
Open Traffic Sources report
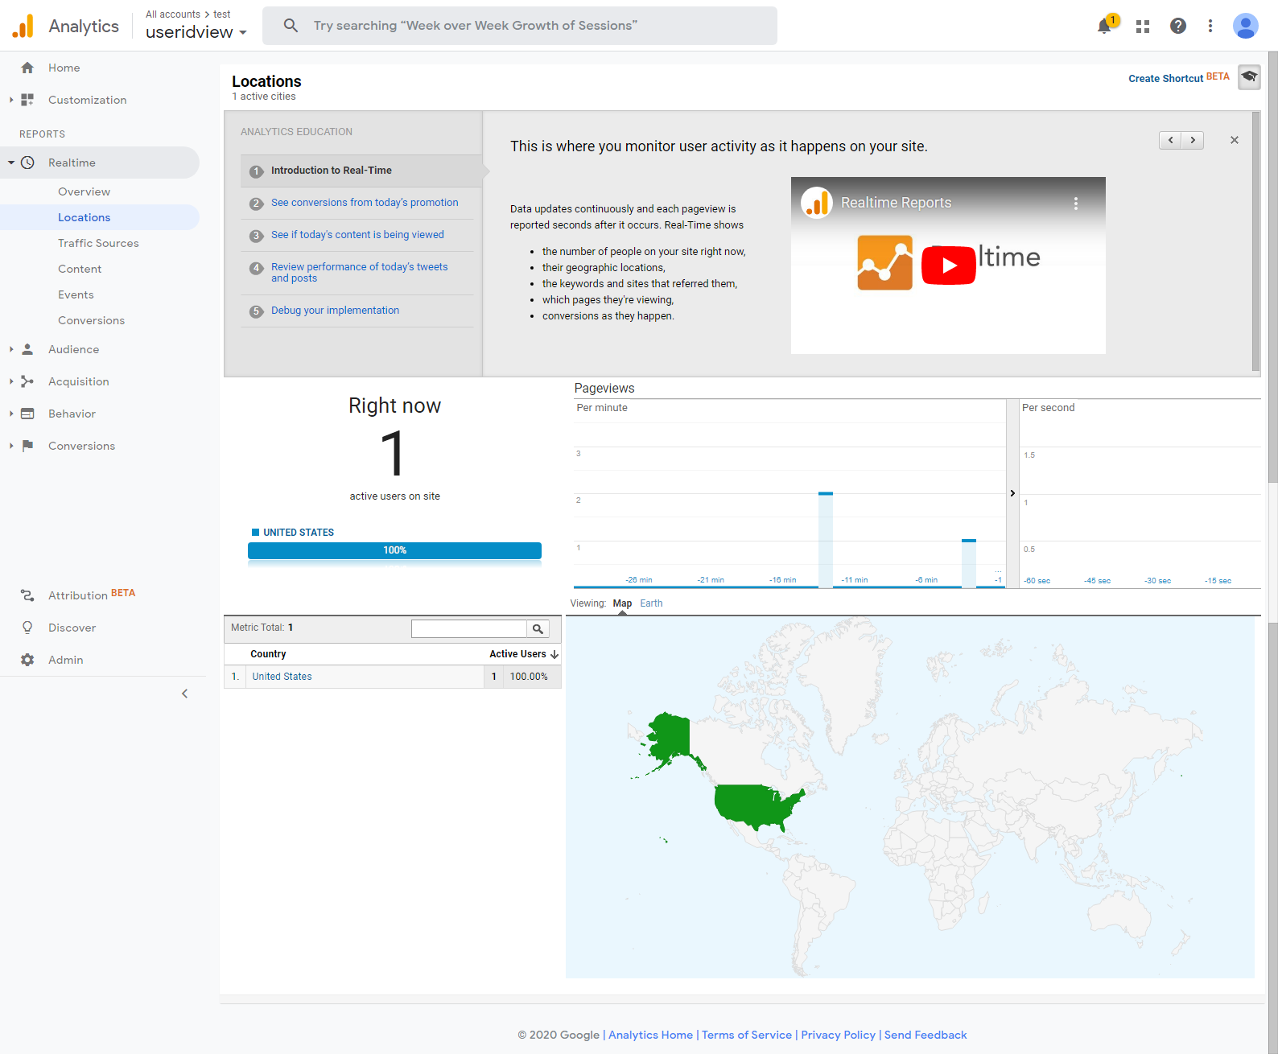[x=98, y=243]
